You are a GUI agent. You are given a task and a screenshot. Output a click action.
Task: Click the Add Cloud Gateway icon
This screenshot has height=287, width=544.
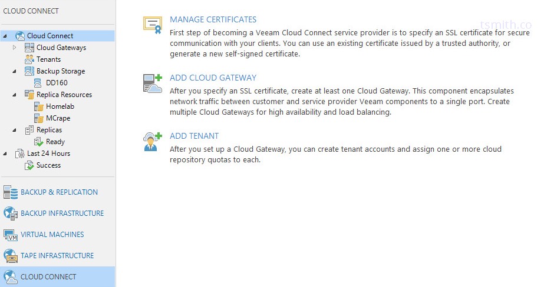tap(152, 84)
